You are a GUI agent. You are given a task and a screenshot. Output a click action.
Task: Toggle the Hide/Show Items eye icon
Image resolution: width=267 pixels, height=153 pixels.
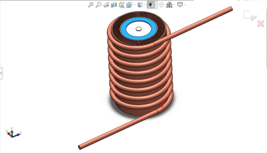click(151, 5)
